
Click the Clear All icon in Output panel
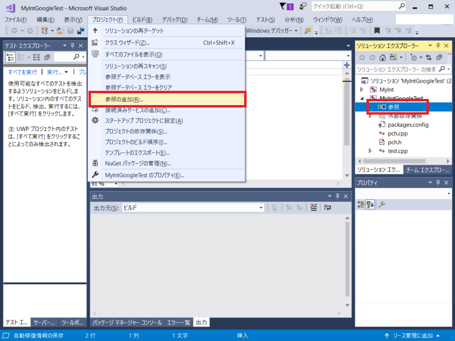click(314, 207)
